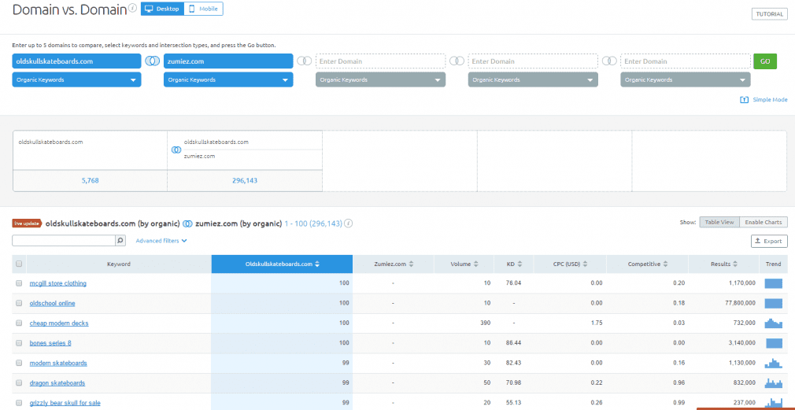Open the Tutorial
The image size is (795, 410).
point(770,14)
